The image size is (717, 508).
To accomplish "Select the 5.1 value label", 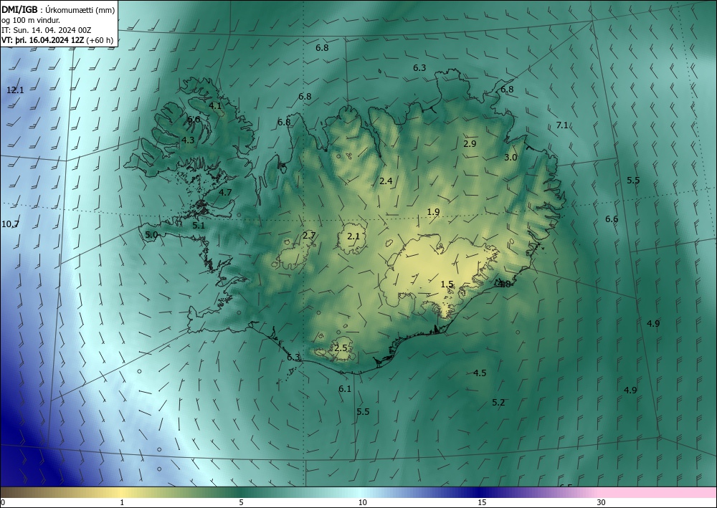I will tap(199, 226).
